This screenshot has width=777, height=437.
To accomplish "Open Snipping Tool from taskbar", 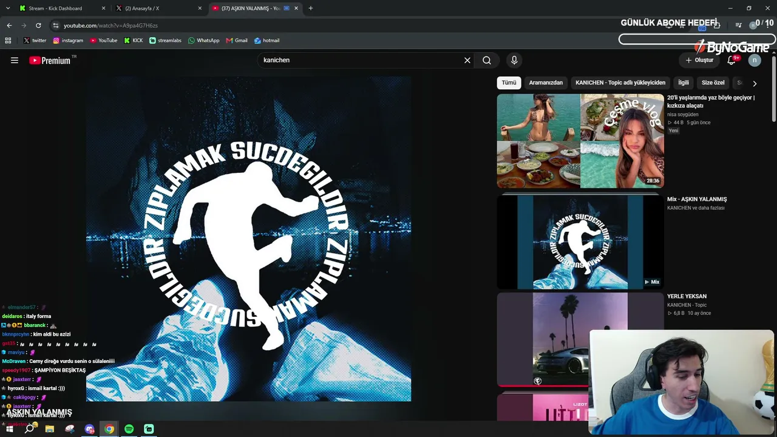I will [x=70, y=429].
